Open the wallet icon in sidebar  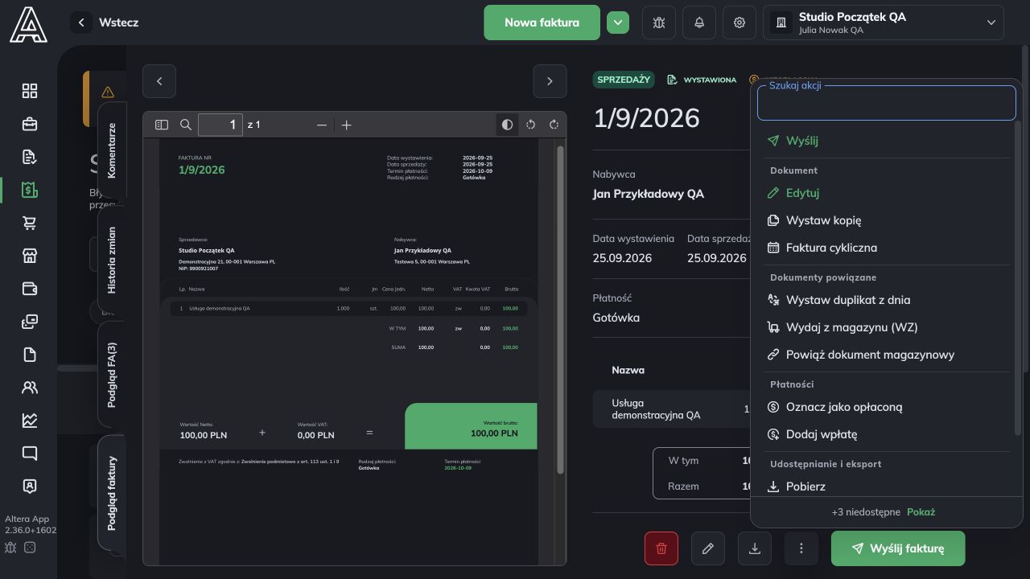click(30, 289)
